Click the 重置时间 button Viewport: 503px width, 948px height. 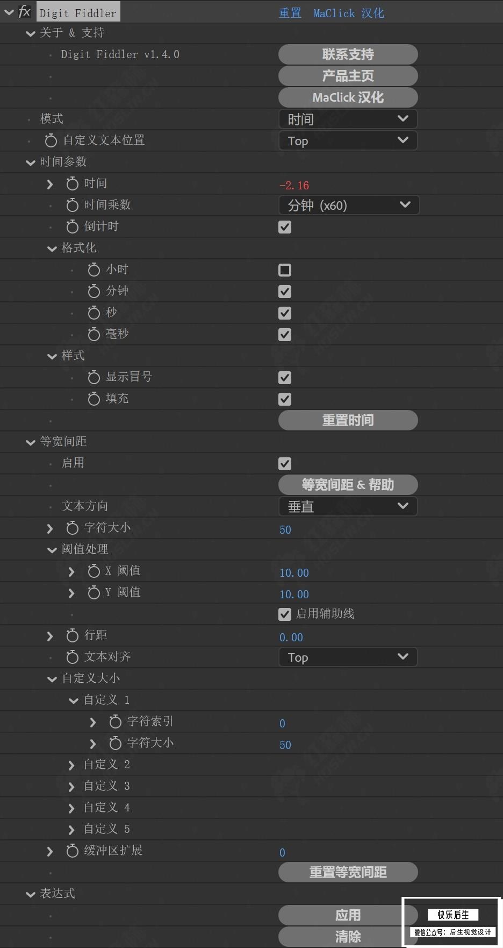[x=348, y=420]
